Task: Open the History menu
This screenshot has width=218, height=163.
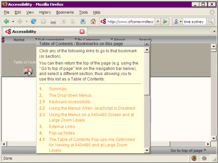Action: 45,12
